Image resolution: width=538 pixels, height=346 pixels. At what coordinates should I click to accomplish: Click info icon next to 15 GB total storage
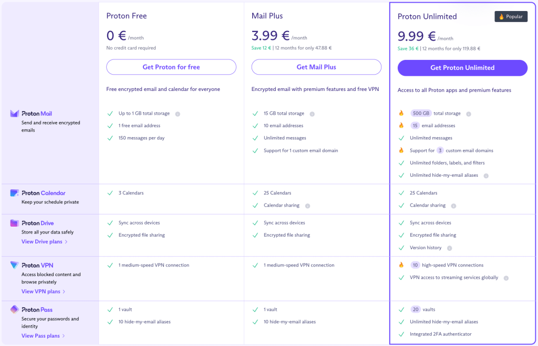[x=312, y=114]
